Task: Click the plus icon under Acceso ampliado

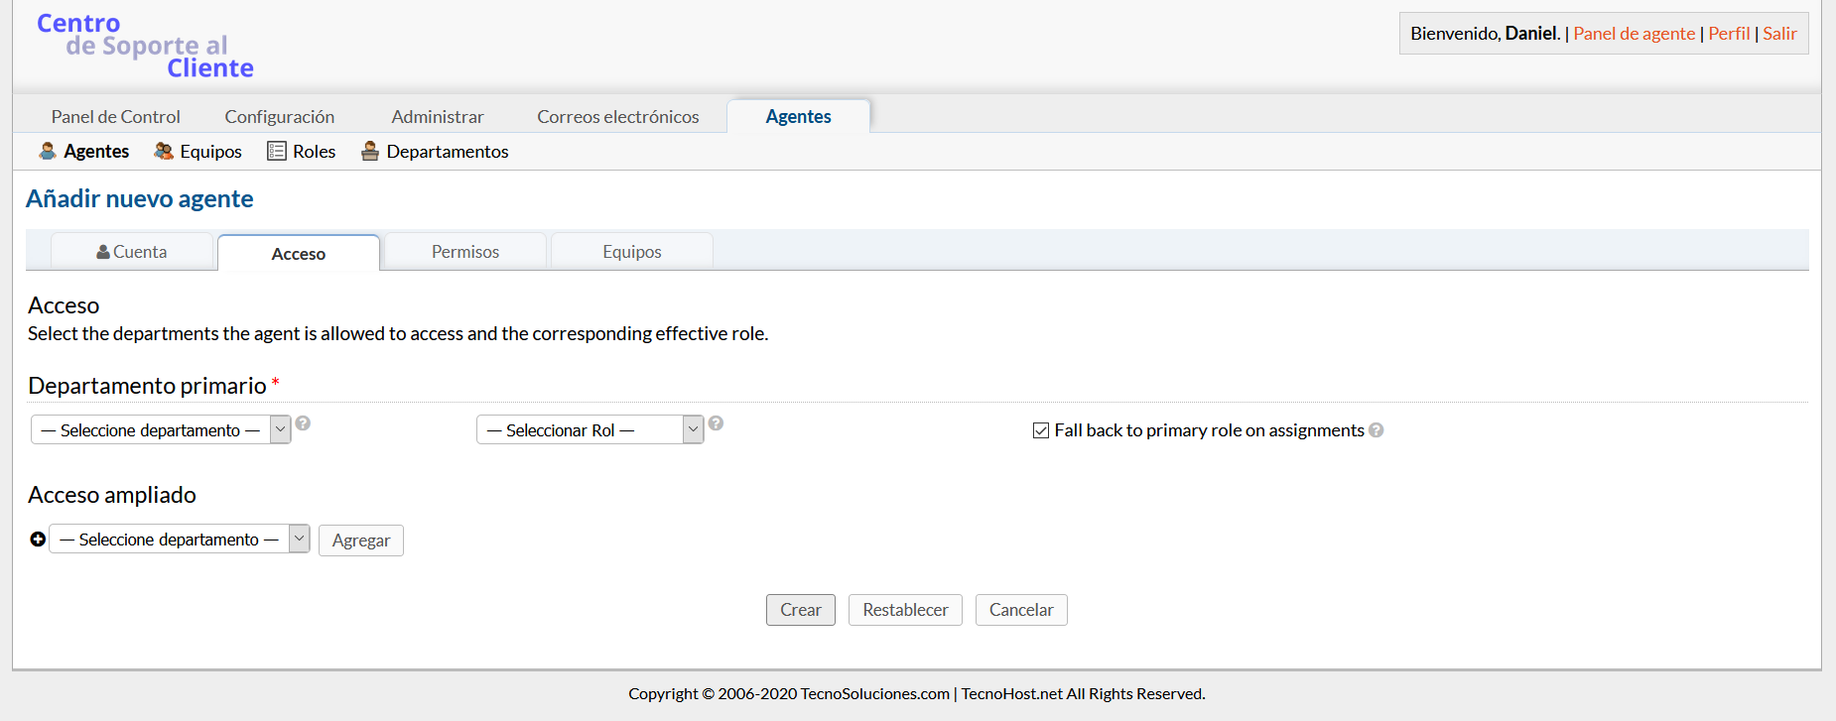Action: pos(38,540)
